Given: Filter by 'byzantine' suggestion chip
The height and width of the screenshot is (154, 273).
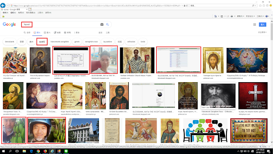Looking at the screenshot, I should 107,42.
